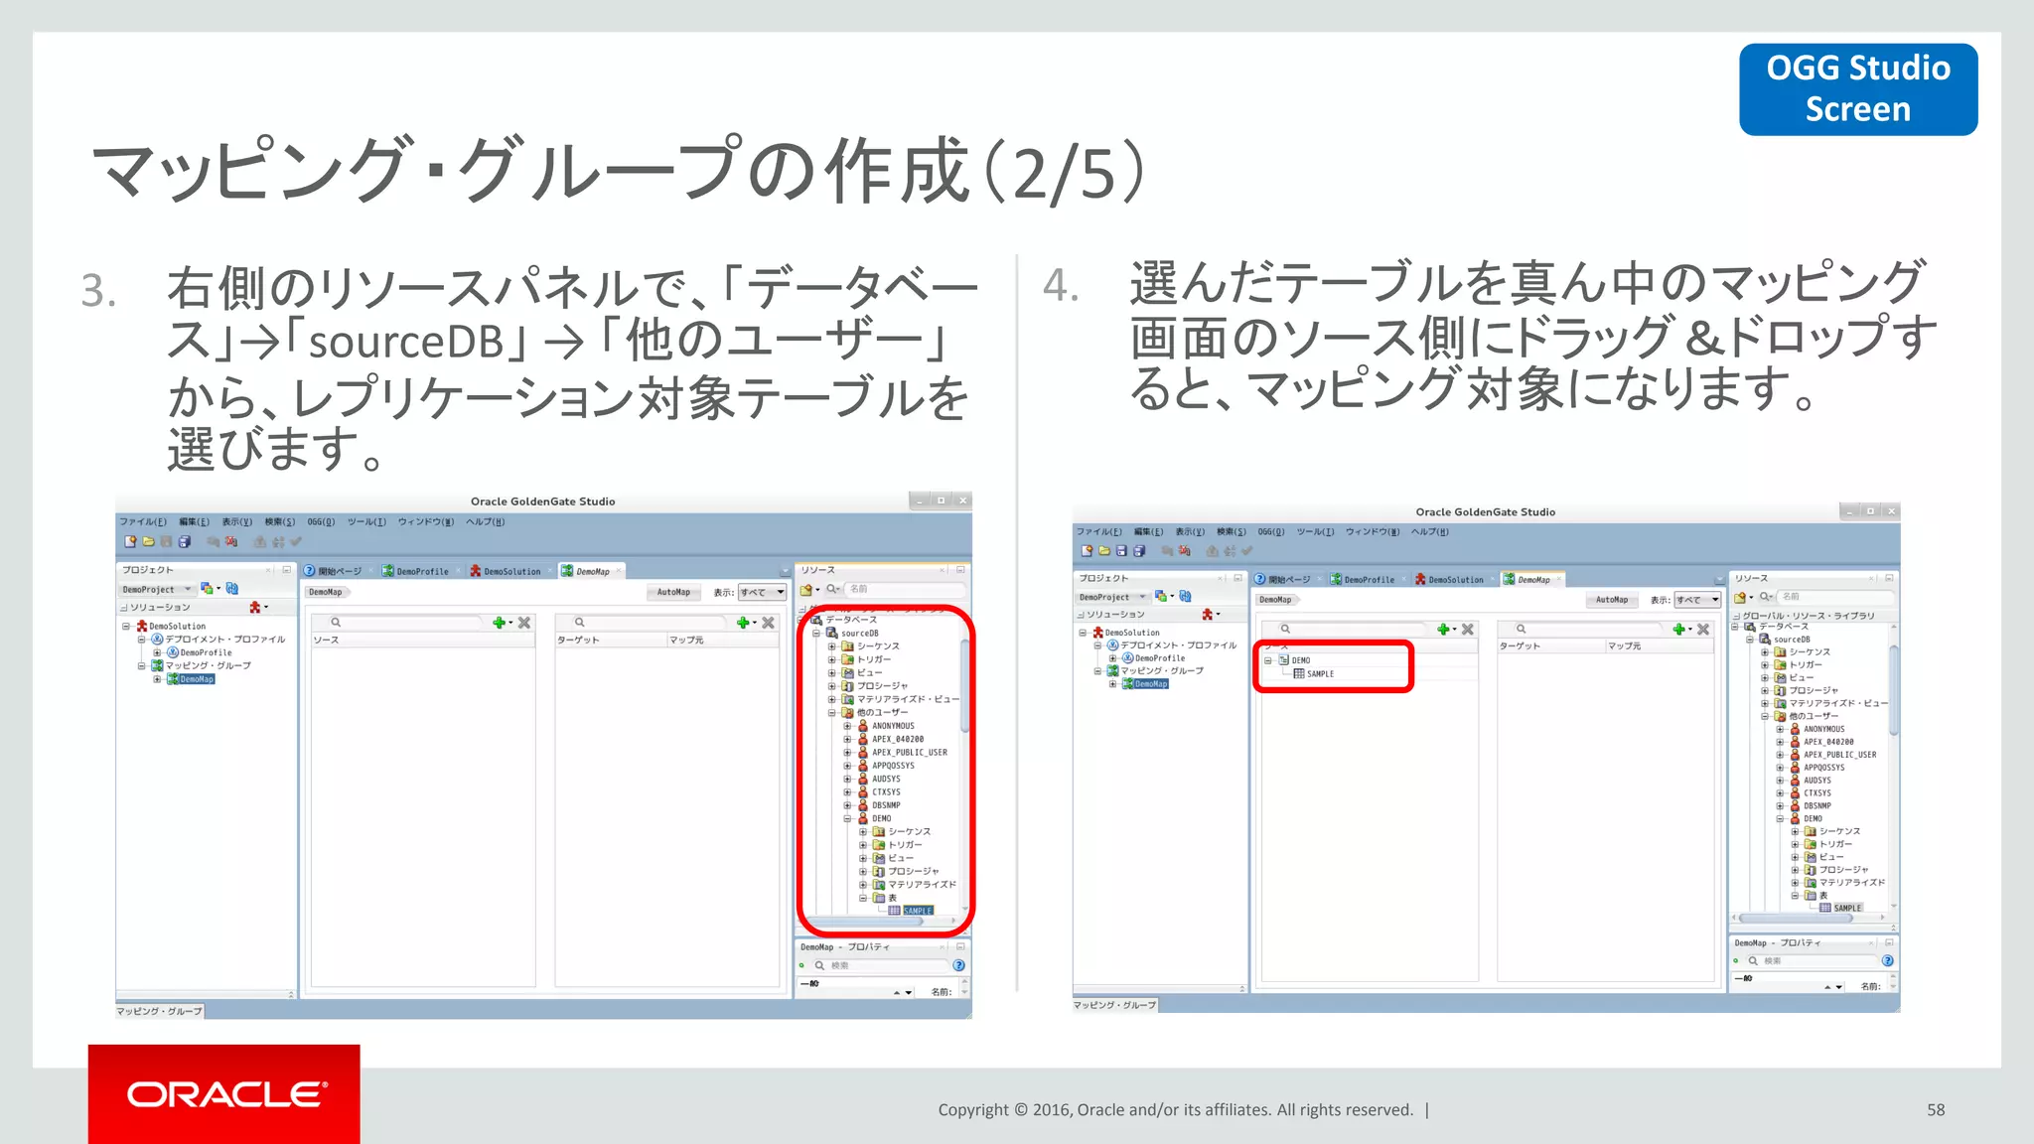Click マッピング・グループ bottom tab in step 3 screenshot
This screenshot has width=2034, height=1144.
coord(159,1011)
